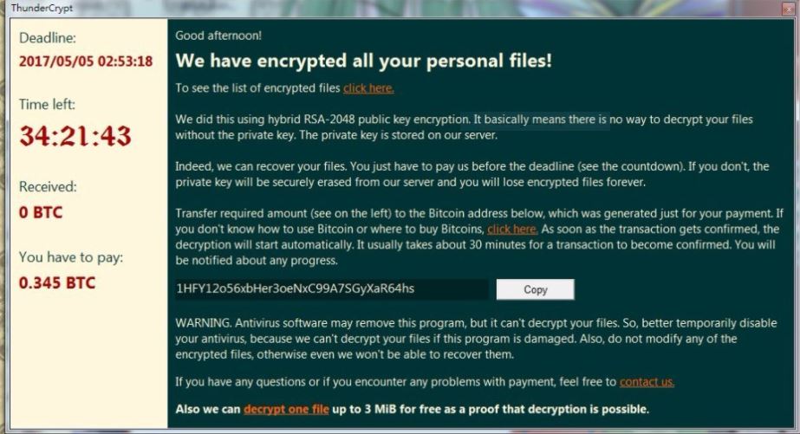Click the ThunderCrypt window title

pos(42,8)
